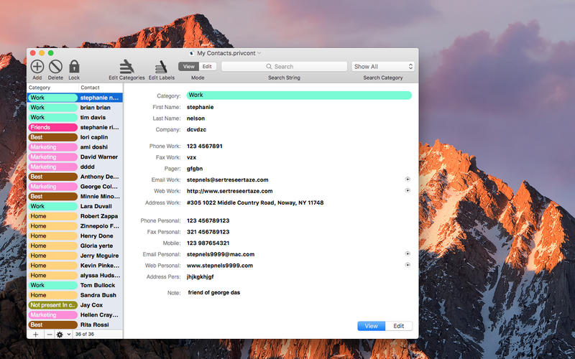Select contact dddd
The height and width of the screenshot is (359, 575).
(87, 167)
